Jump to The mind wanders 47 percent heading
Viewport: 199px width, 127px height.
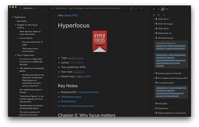(x=30, y=113)
